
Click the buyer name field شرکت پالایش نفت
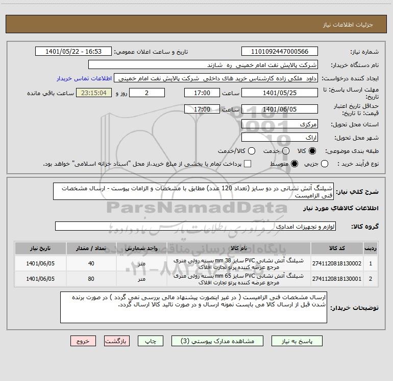203,65
